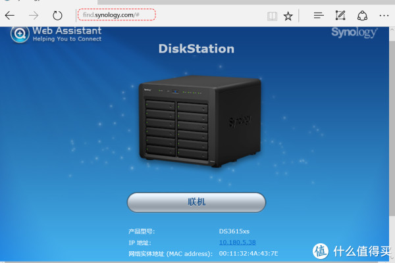
Task: Click the 联机 connect button
Action: coord(196,202)
